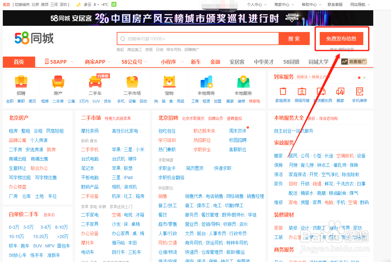Open the 二手车 car icon
Viewport: 391px width, 262px height.
pos(95,82)
